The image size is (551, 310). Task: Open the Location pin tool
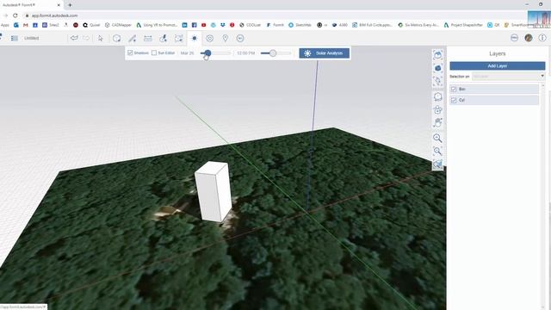coord(226,38)
